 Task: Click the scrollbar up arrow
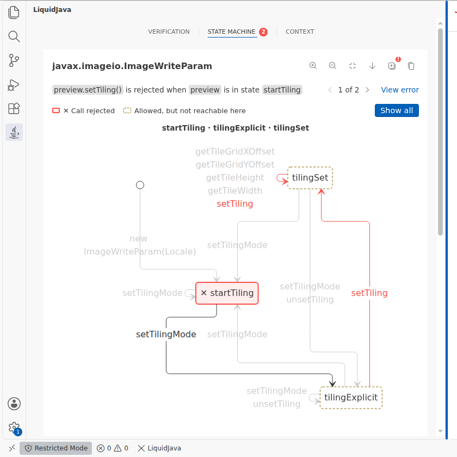[x=440, y=23]
